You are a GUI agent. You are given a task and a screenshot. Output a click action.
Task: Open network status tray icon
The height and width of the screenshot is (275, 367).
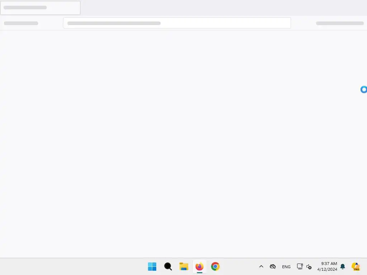point(300,266)
